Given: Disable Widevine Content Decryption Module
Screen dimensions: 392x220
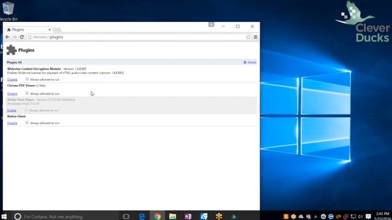Looking at the screenshot, I should (12, 79).
